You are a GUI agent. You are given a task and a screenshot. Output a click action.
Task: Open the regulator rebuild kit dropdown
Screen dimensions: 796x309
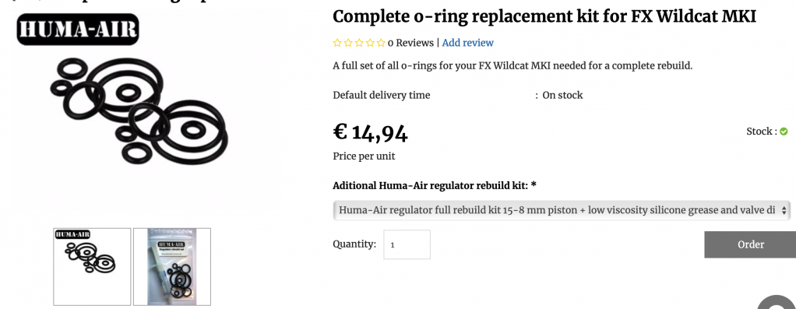(562, 210)
